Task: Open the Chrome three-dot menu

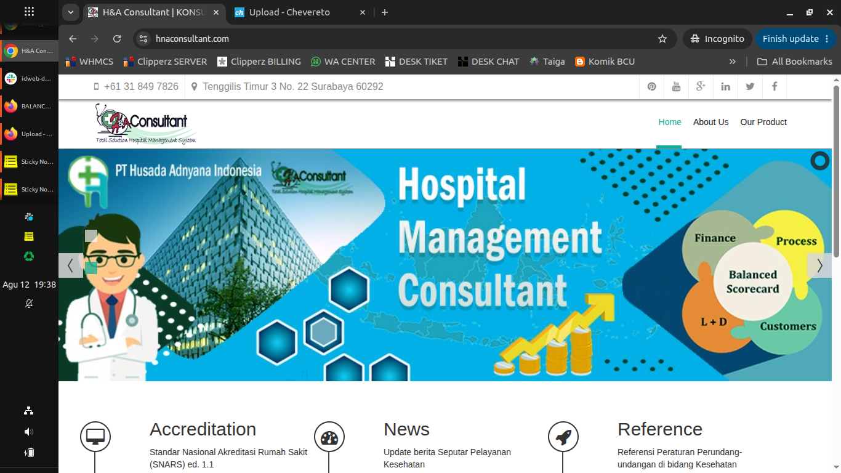Action: point(826,39)
